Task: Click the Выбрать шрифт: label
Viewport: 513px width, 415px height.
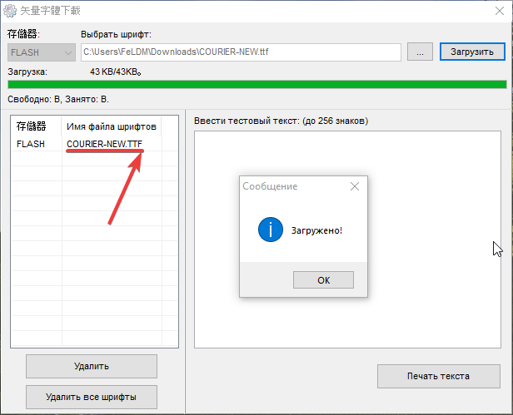Action: pyautogui.click(x=116, y=35)
